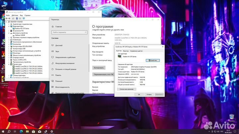The image size is (239, 134).
Task: Open Питание и спящий режим in Settings
Action: (x=66, y=69)
